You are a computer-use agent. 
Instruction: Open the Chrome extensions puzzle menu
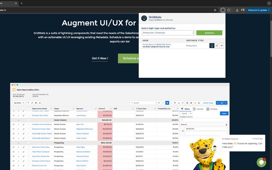(x=229, y=10)
